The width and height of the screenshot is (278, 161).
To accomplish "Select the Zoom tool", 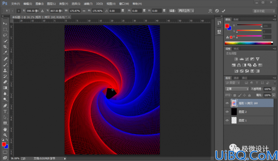I will tap(5, 135).
